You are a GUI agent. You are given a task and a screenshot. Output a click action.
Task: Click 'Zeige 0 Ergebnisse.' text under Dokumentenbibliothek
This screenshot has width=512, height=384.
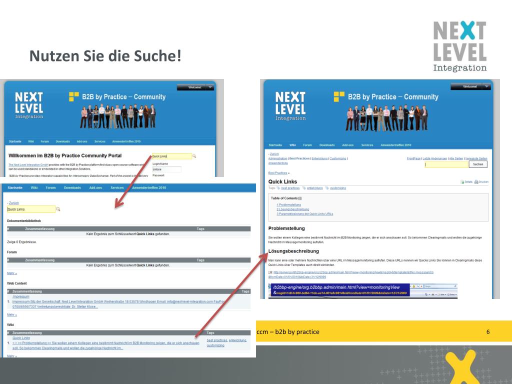point(22,242)
